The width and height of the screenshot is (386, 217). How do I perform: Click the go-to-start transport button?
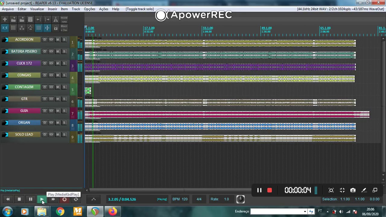[x=8, y=199]
